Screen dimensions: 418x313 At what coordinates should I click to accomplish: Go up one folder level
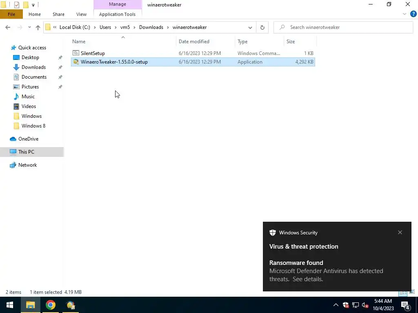coord(38,27)
